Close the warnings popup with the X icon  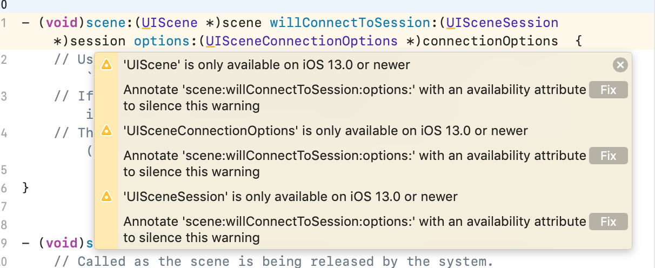[x=620, y=65]
